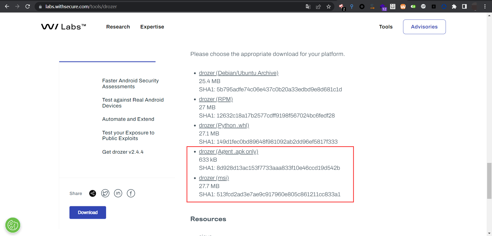Click the 633 kB size text
This screenshot has height=236, width=492.
pyautogui.click(x=208, y=160)
